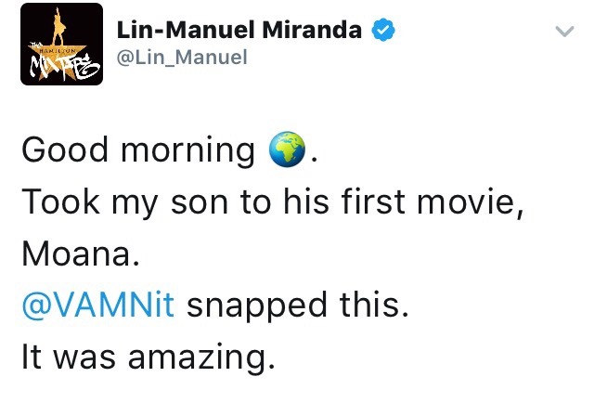The width and height of the screenshot is (594, 403).
Task: Click the globe emoji after Good morning
Action: (287, 149)
